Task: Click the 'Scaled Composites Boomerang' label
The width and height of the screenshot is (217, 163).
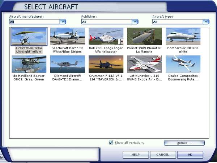Action: [183, 78]
